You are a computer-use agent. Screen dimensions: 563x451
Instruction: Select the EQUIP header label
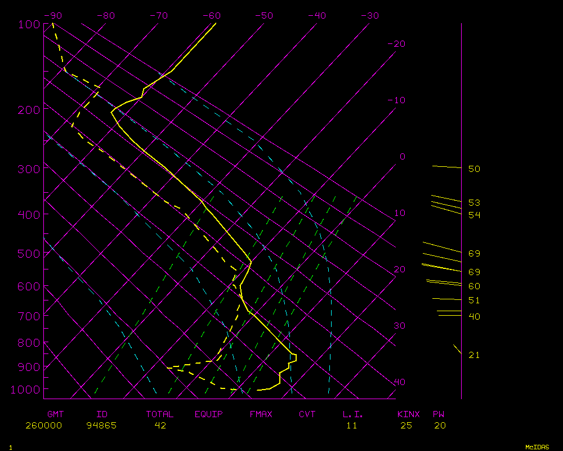point(208,414)
